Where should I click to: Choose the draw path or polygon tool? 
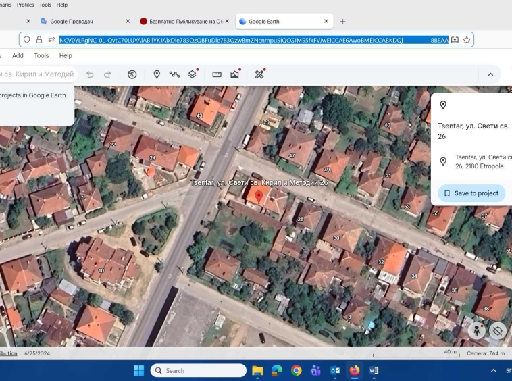point(174,74)
